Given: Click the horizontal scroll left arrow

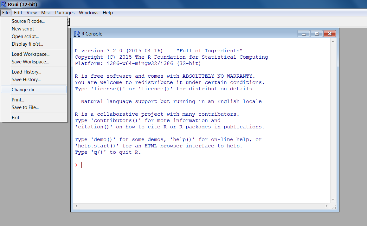Looking at the screenshot, I should coord(76,206).
